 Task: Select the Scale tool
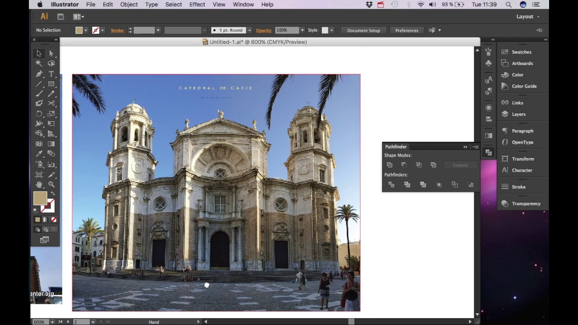[x=51, y=114]
